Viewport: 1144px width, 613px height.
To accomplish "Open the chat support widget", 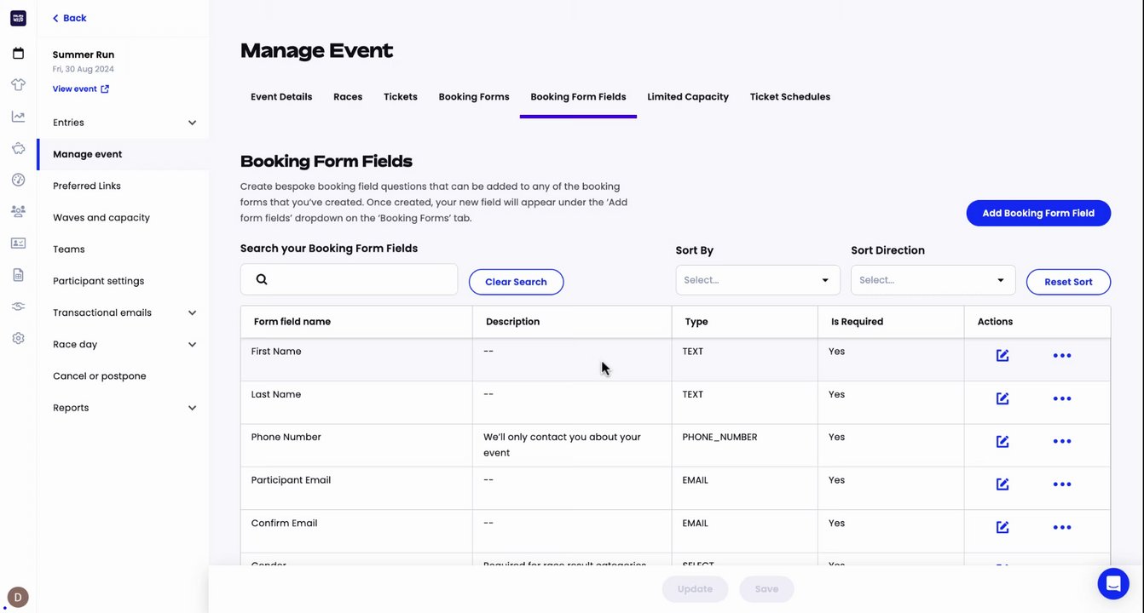I will 1112,584.
